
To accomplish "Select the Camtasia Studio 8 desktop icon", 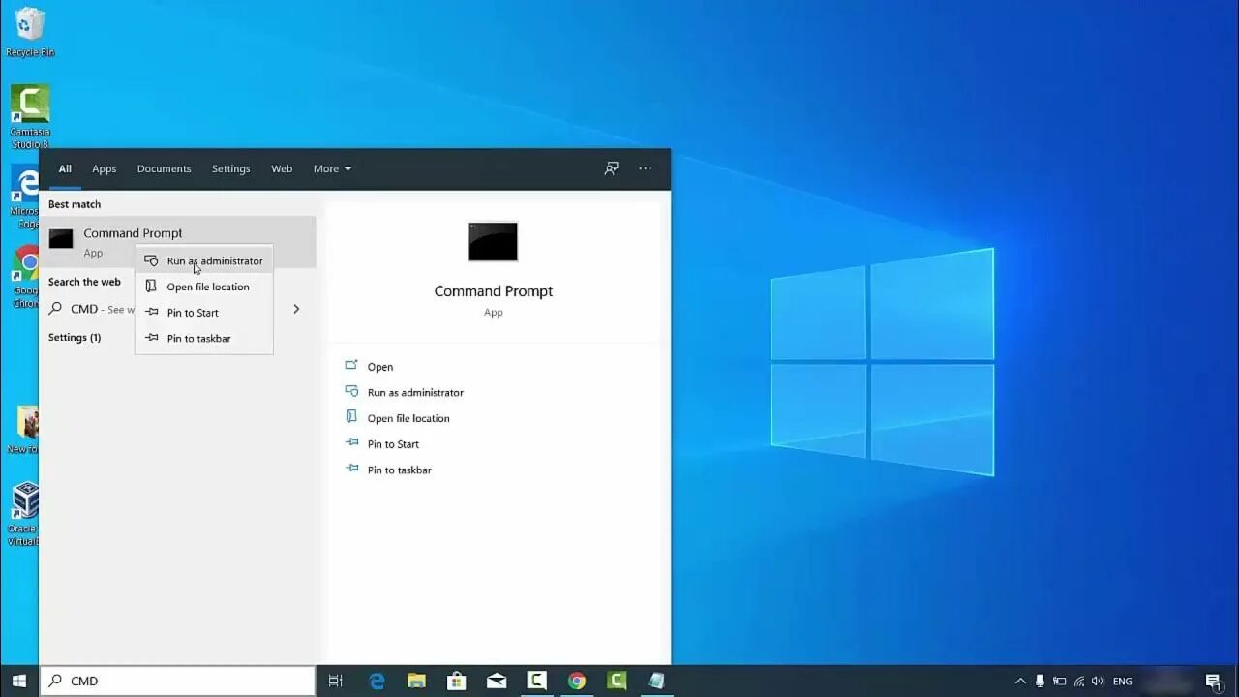I will [x=30, y=116].
